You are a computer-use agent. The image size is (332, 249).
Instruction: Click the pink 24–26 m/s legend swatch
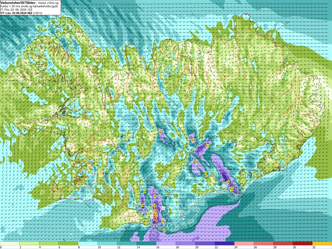(244, 243)
